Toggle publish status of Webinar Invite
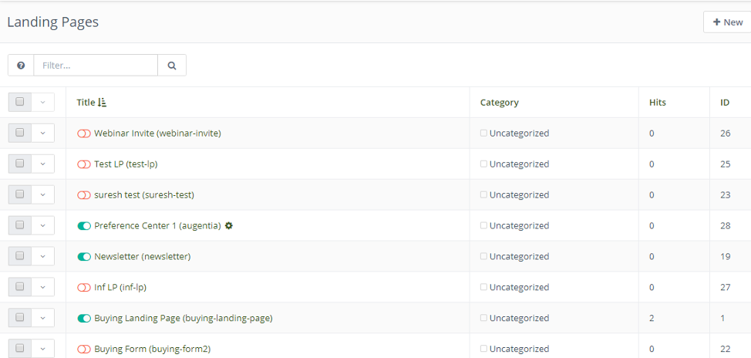The image size is (751, 358). point(84,133)
